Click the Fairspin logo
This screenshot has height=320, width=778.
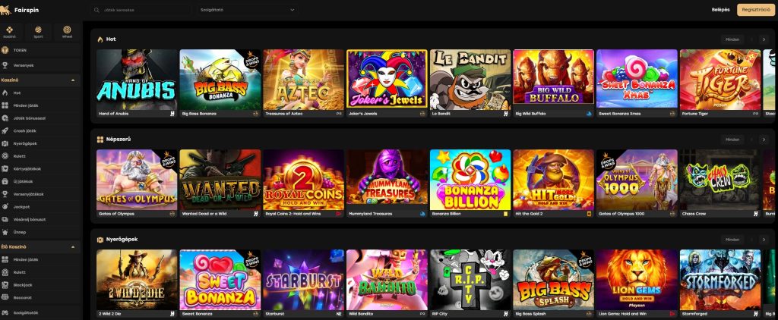pyautogui.click(x=20, y=10)
